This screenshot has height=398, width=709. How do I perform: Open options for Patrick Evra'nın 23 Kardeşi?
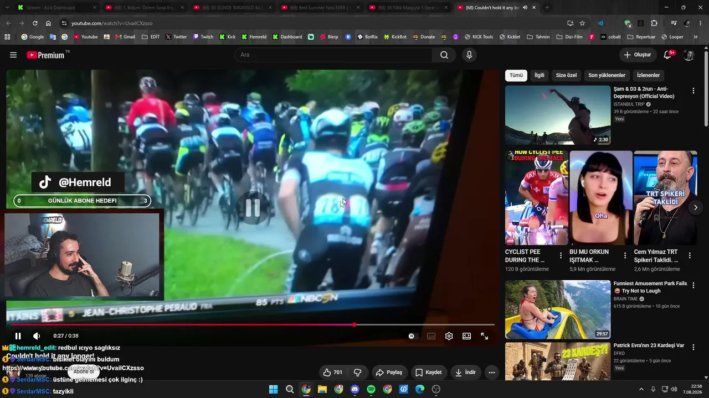coord(693,347)
